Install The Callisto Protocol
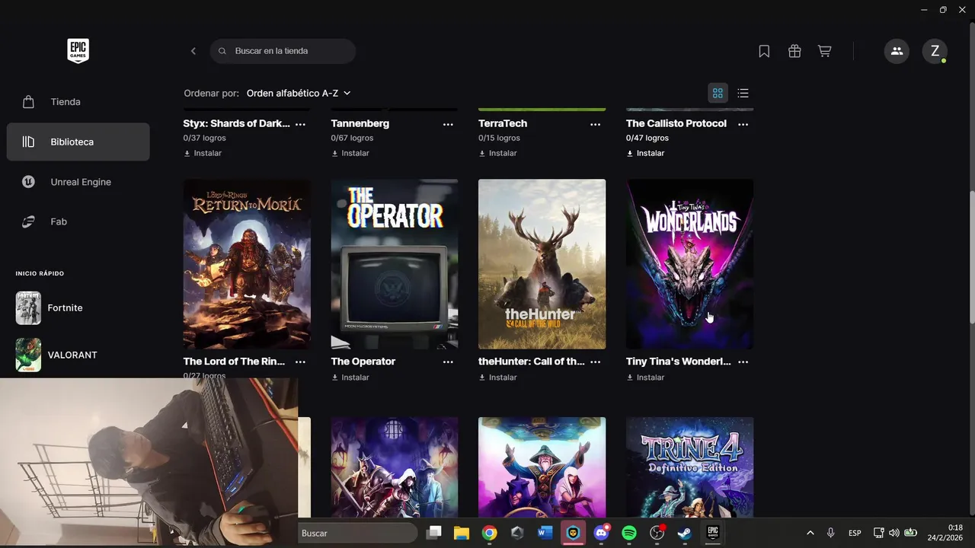 click(x=645, y=153)
